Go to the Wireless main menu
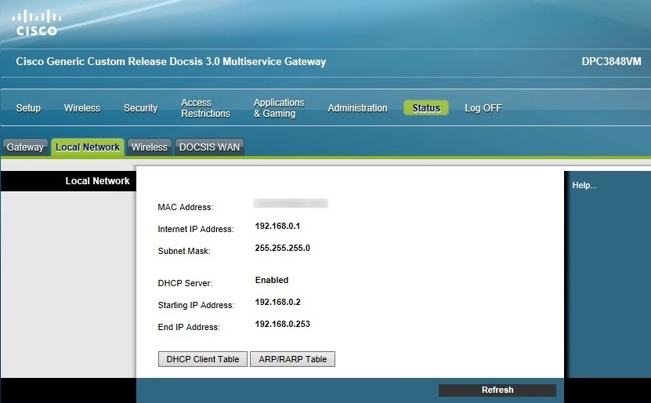The width and height of the screenshot is (651, 403). click(x=81, y=108)
